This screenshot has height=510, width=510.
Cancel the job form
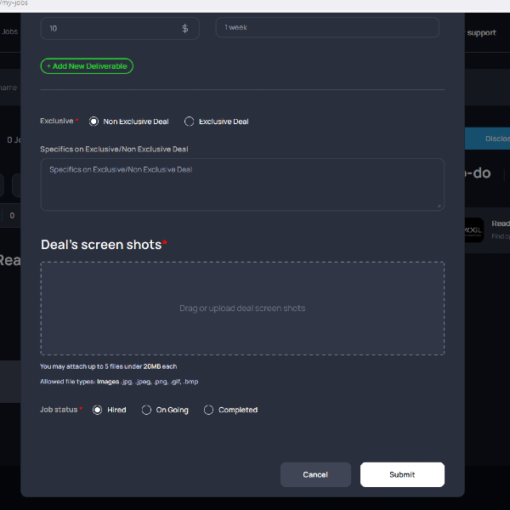click(315, 474)
